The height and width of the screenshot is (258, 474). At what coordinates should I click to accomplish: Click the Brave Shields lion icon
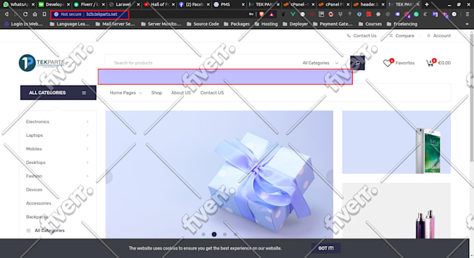tap(261, 14)
